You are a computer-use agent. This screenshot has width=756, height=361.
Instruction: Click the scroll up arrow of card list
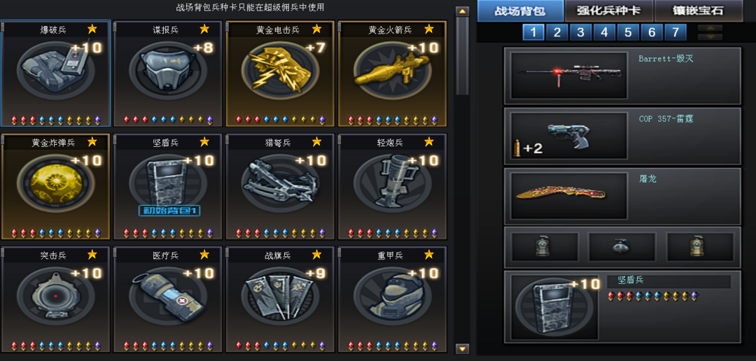[463, 11]
